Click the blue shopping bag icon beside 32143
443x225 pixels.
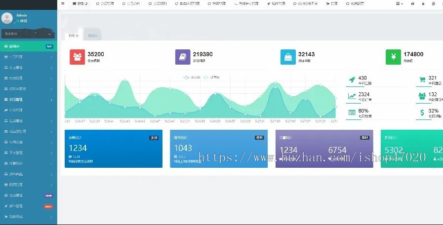(x=288, y=57)
